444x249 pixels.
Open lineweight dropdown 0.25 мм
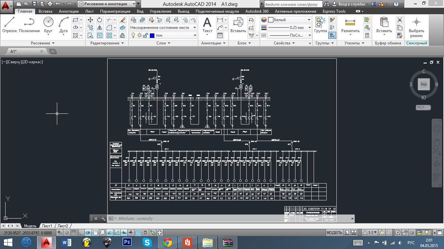(x=289, y=28)
